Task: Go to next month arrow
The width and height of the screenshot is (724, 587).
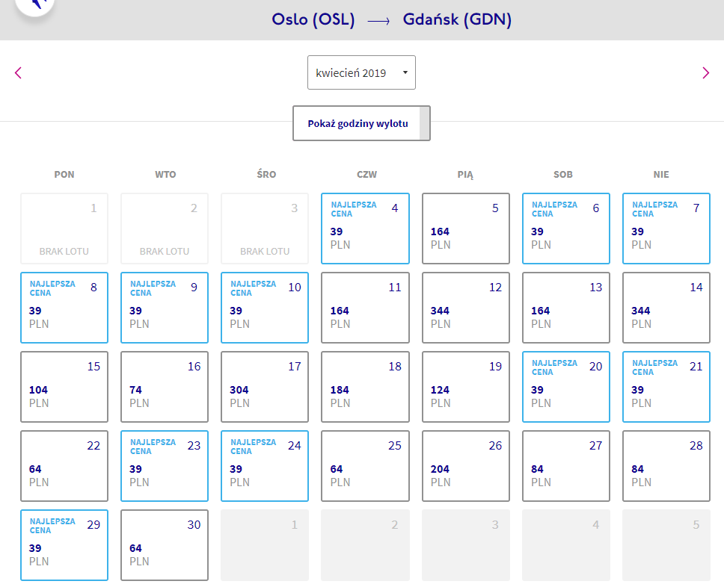Action: click(705, 72)
